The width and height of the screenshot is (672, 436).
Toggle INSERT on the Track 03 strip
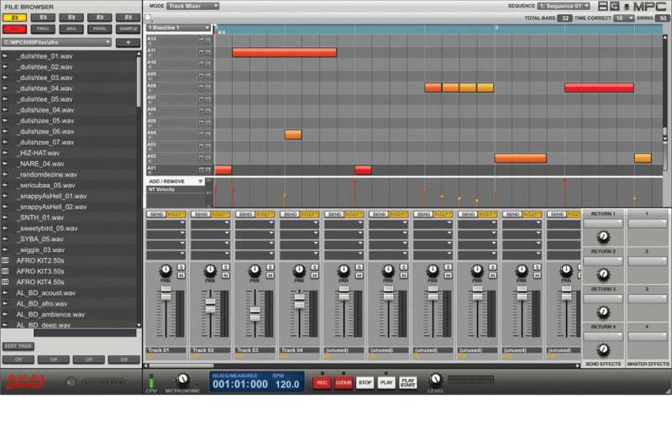pos(265,214)
